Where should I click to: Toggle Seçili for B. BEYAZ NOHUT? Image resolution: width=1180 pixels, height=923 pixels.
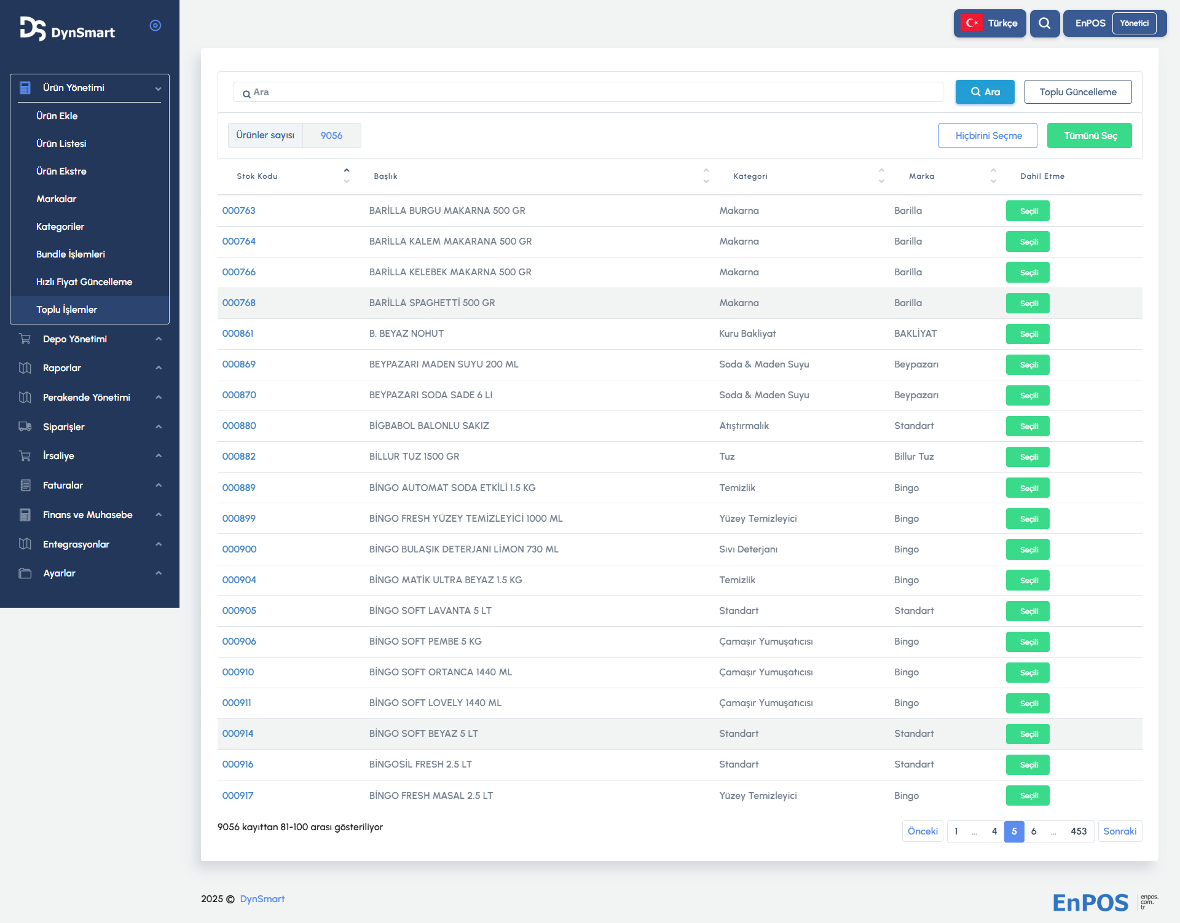[1028, 334]
